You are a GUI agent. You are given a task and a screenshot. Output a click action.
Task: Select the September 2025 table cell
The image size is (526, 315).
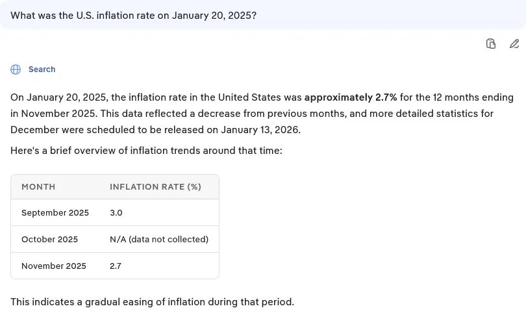[55, 213]
